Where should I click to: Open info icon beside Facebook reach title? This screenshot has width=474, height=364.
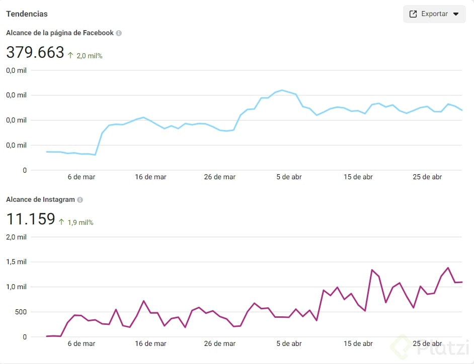point(119,33)
